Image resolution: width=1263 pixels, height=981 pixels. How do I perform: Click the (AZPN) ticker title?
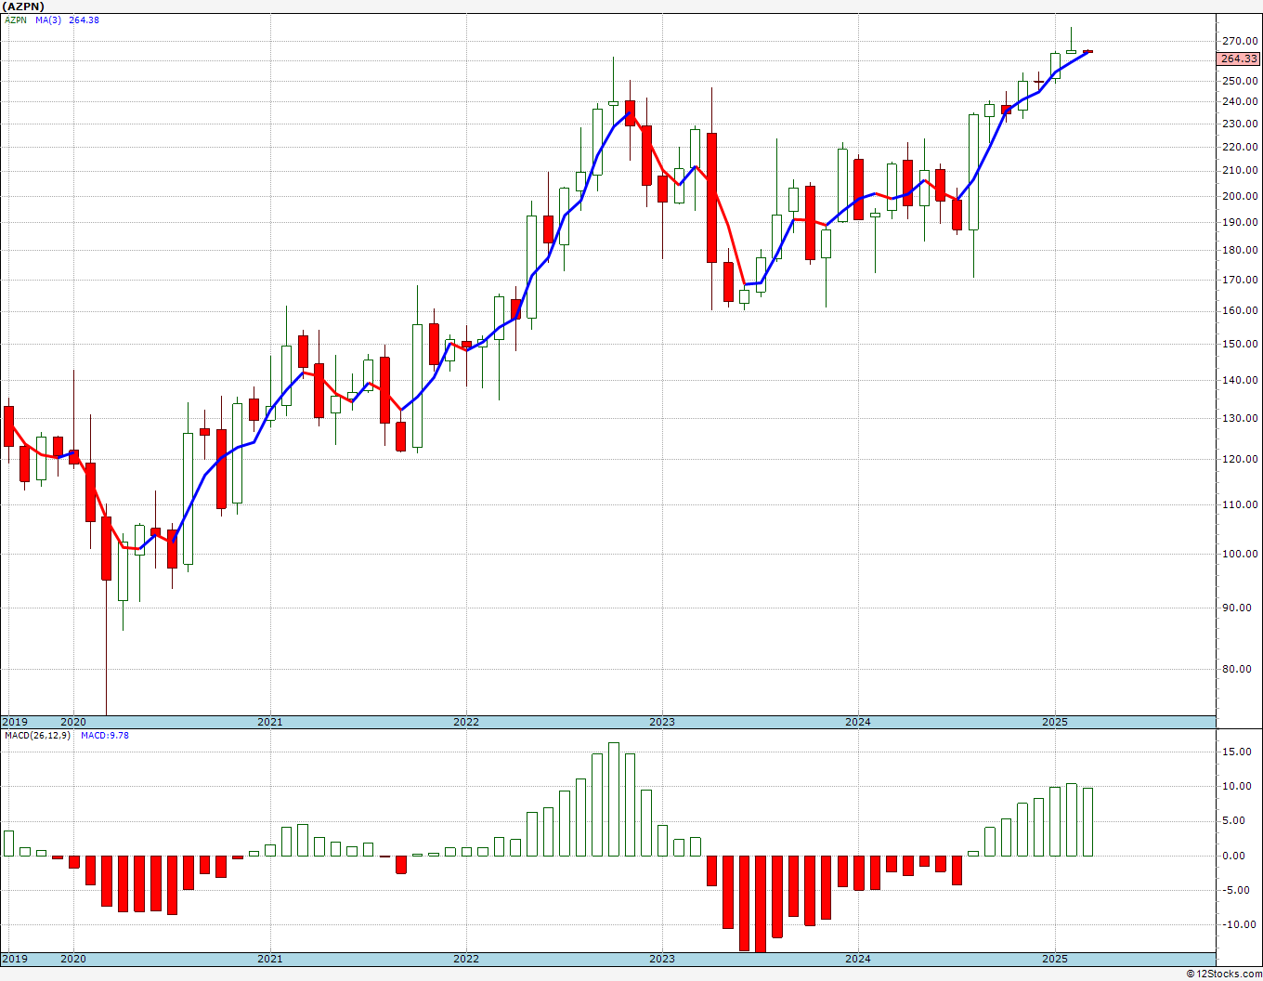point(23,7)
